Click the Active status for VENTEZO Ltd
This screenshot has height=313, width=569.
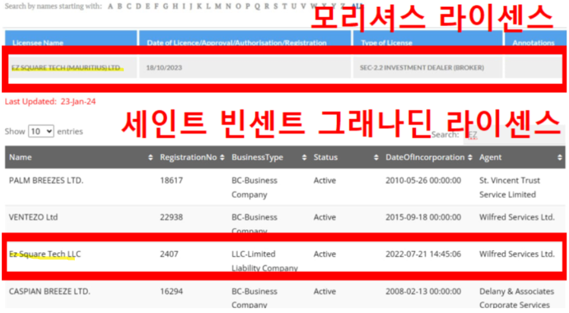pos(325,217)
